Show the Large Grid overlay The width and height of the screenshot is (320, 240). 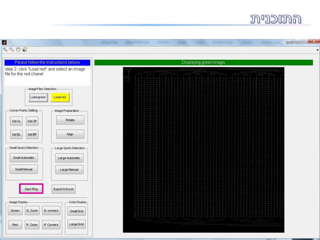(77, 224)
